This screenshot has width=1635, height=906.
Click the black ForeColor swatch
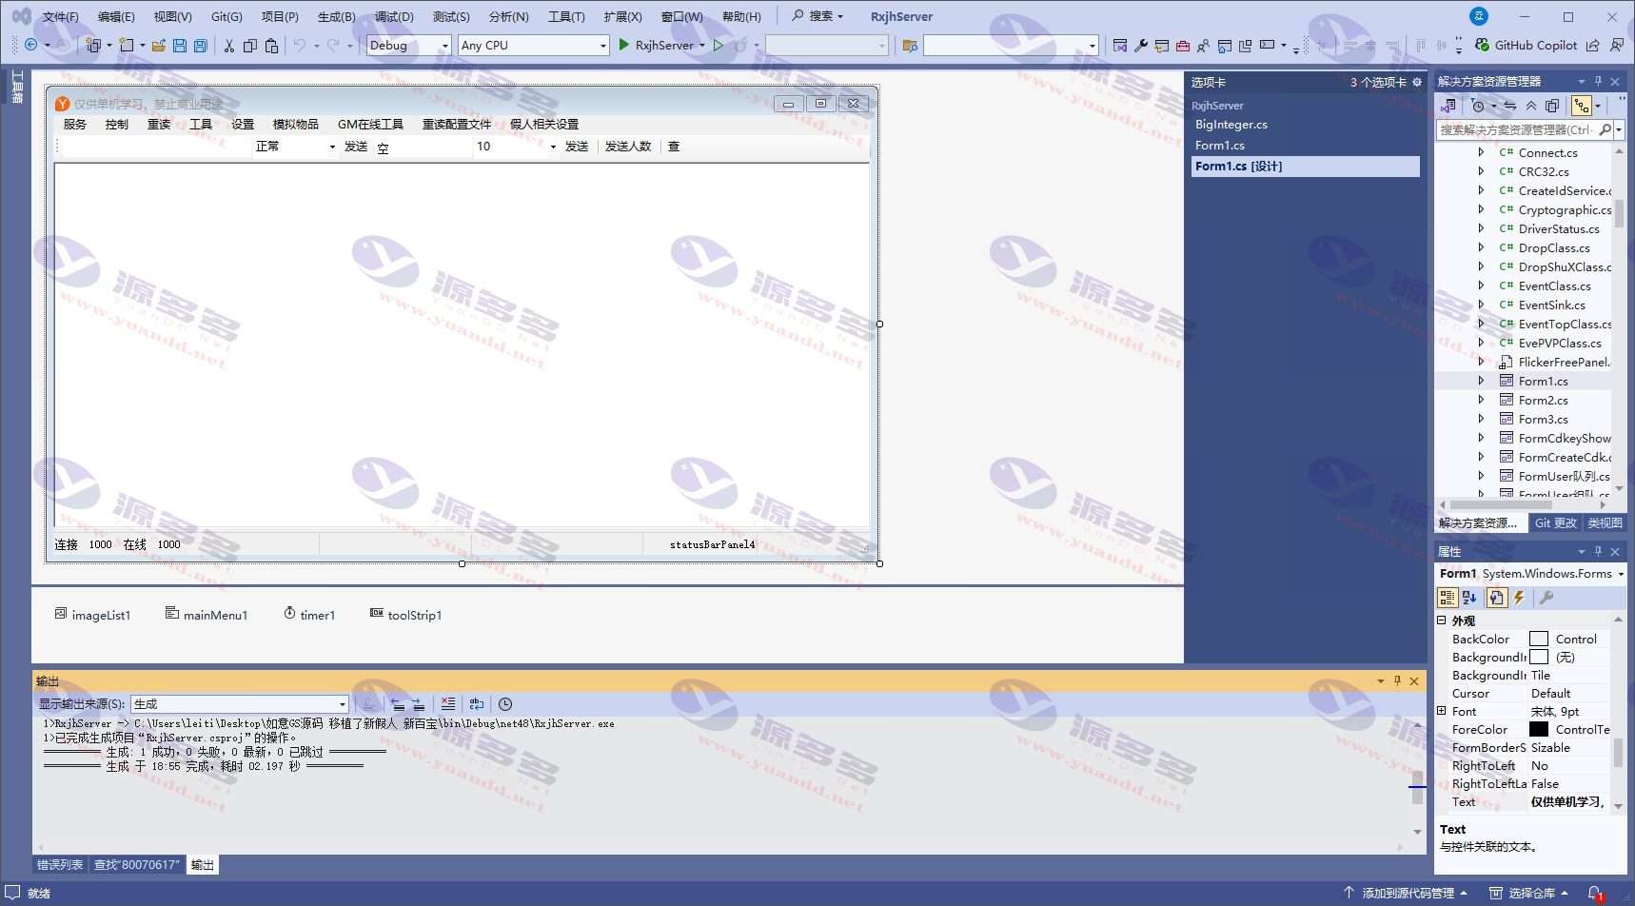point(1538,729)
